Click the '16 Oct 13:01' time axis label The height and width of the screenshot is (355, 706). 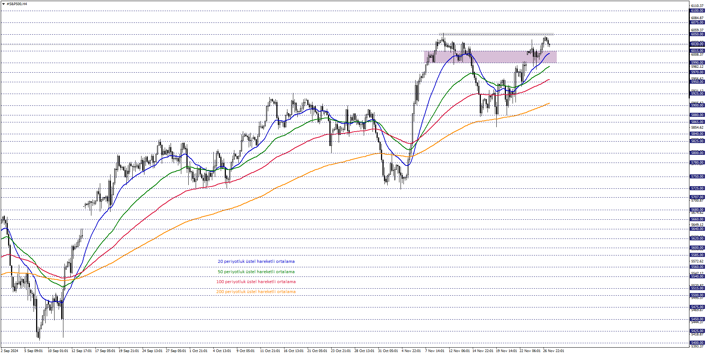[x=294, y=351]
